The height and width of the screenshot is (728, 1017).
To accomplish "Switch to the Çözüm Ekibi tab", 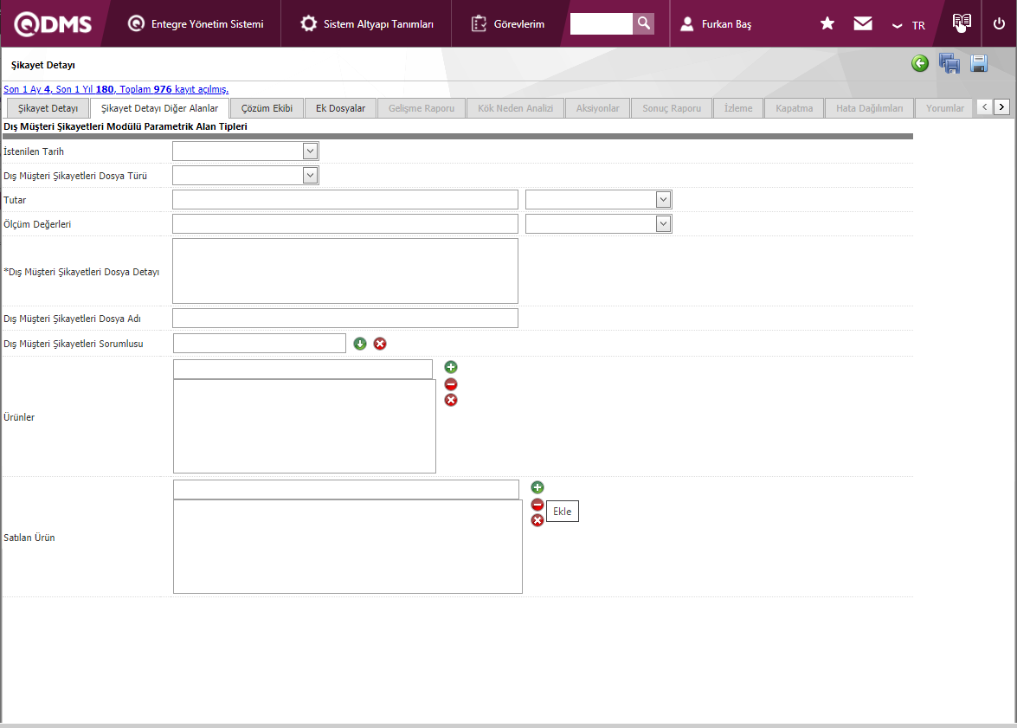I will [x=267, y=108].
